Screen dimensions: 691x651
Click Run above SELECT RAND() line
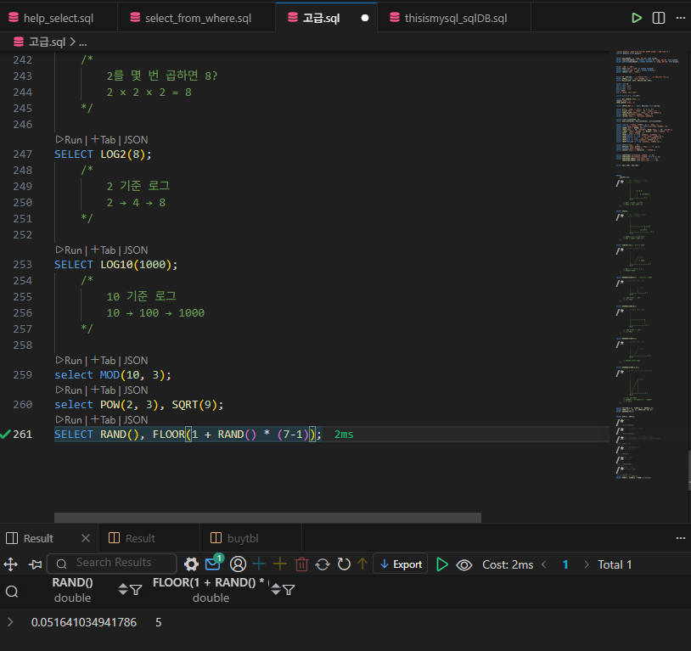tap(70, 419)
